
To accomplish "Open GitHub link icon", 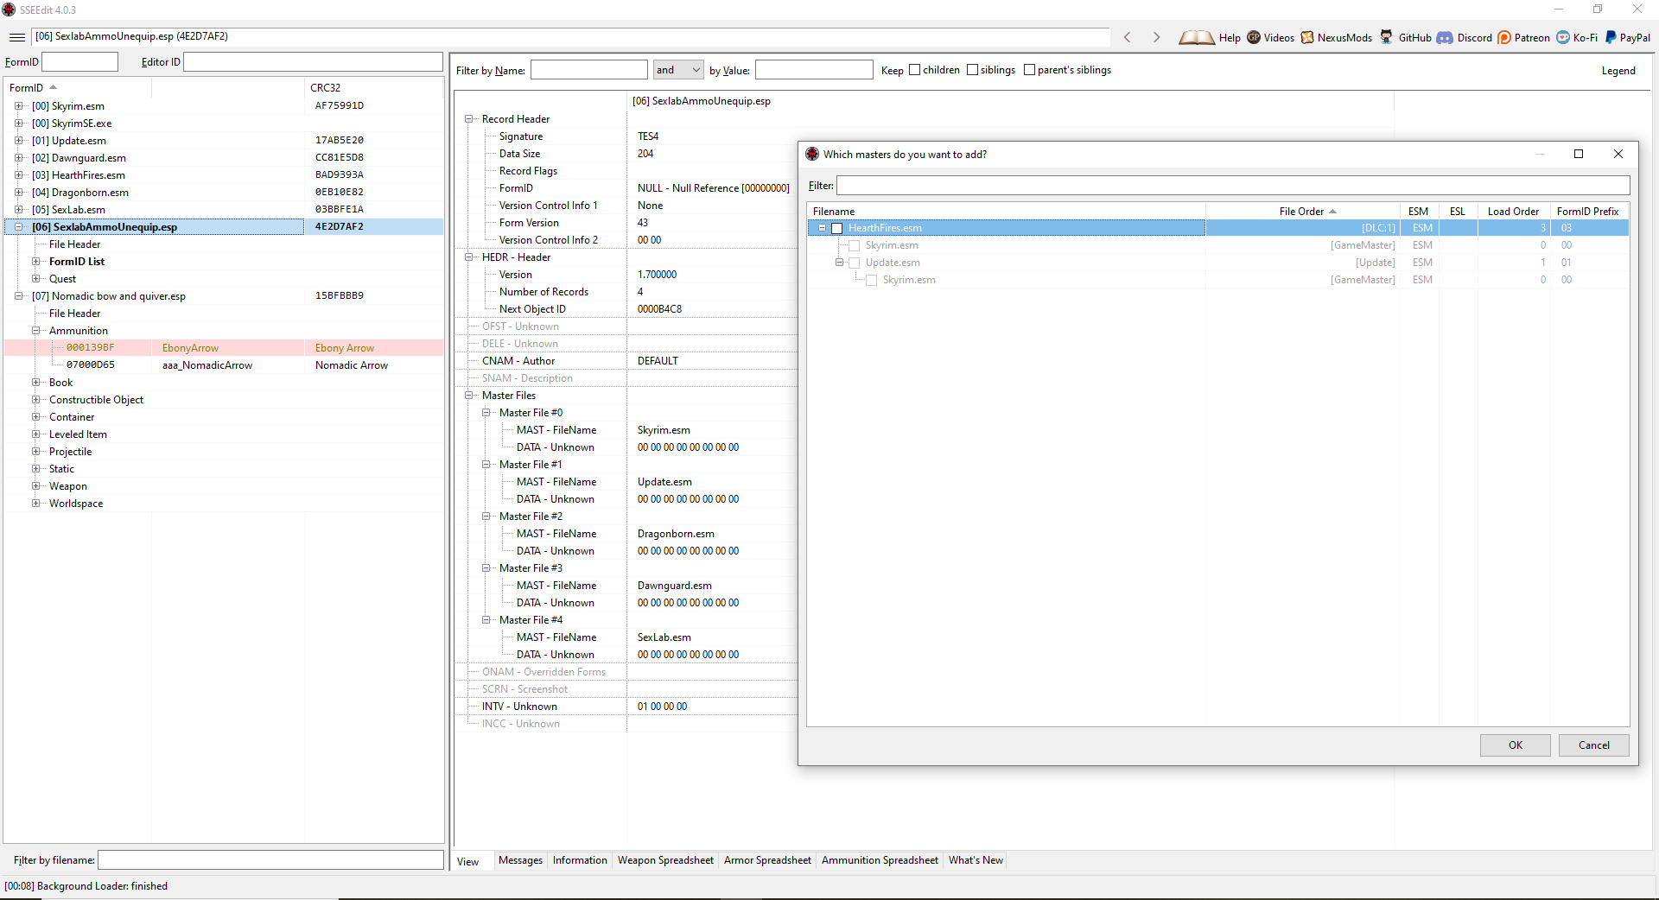I will coord(1387,37).
